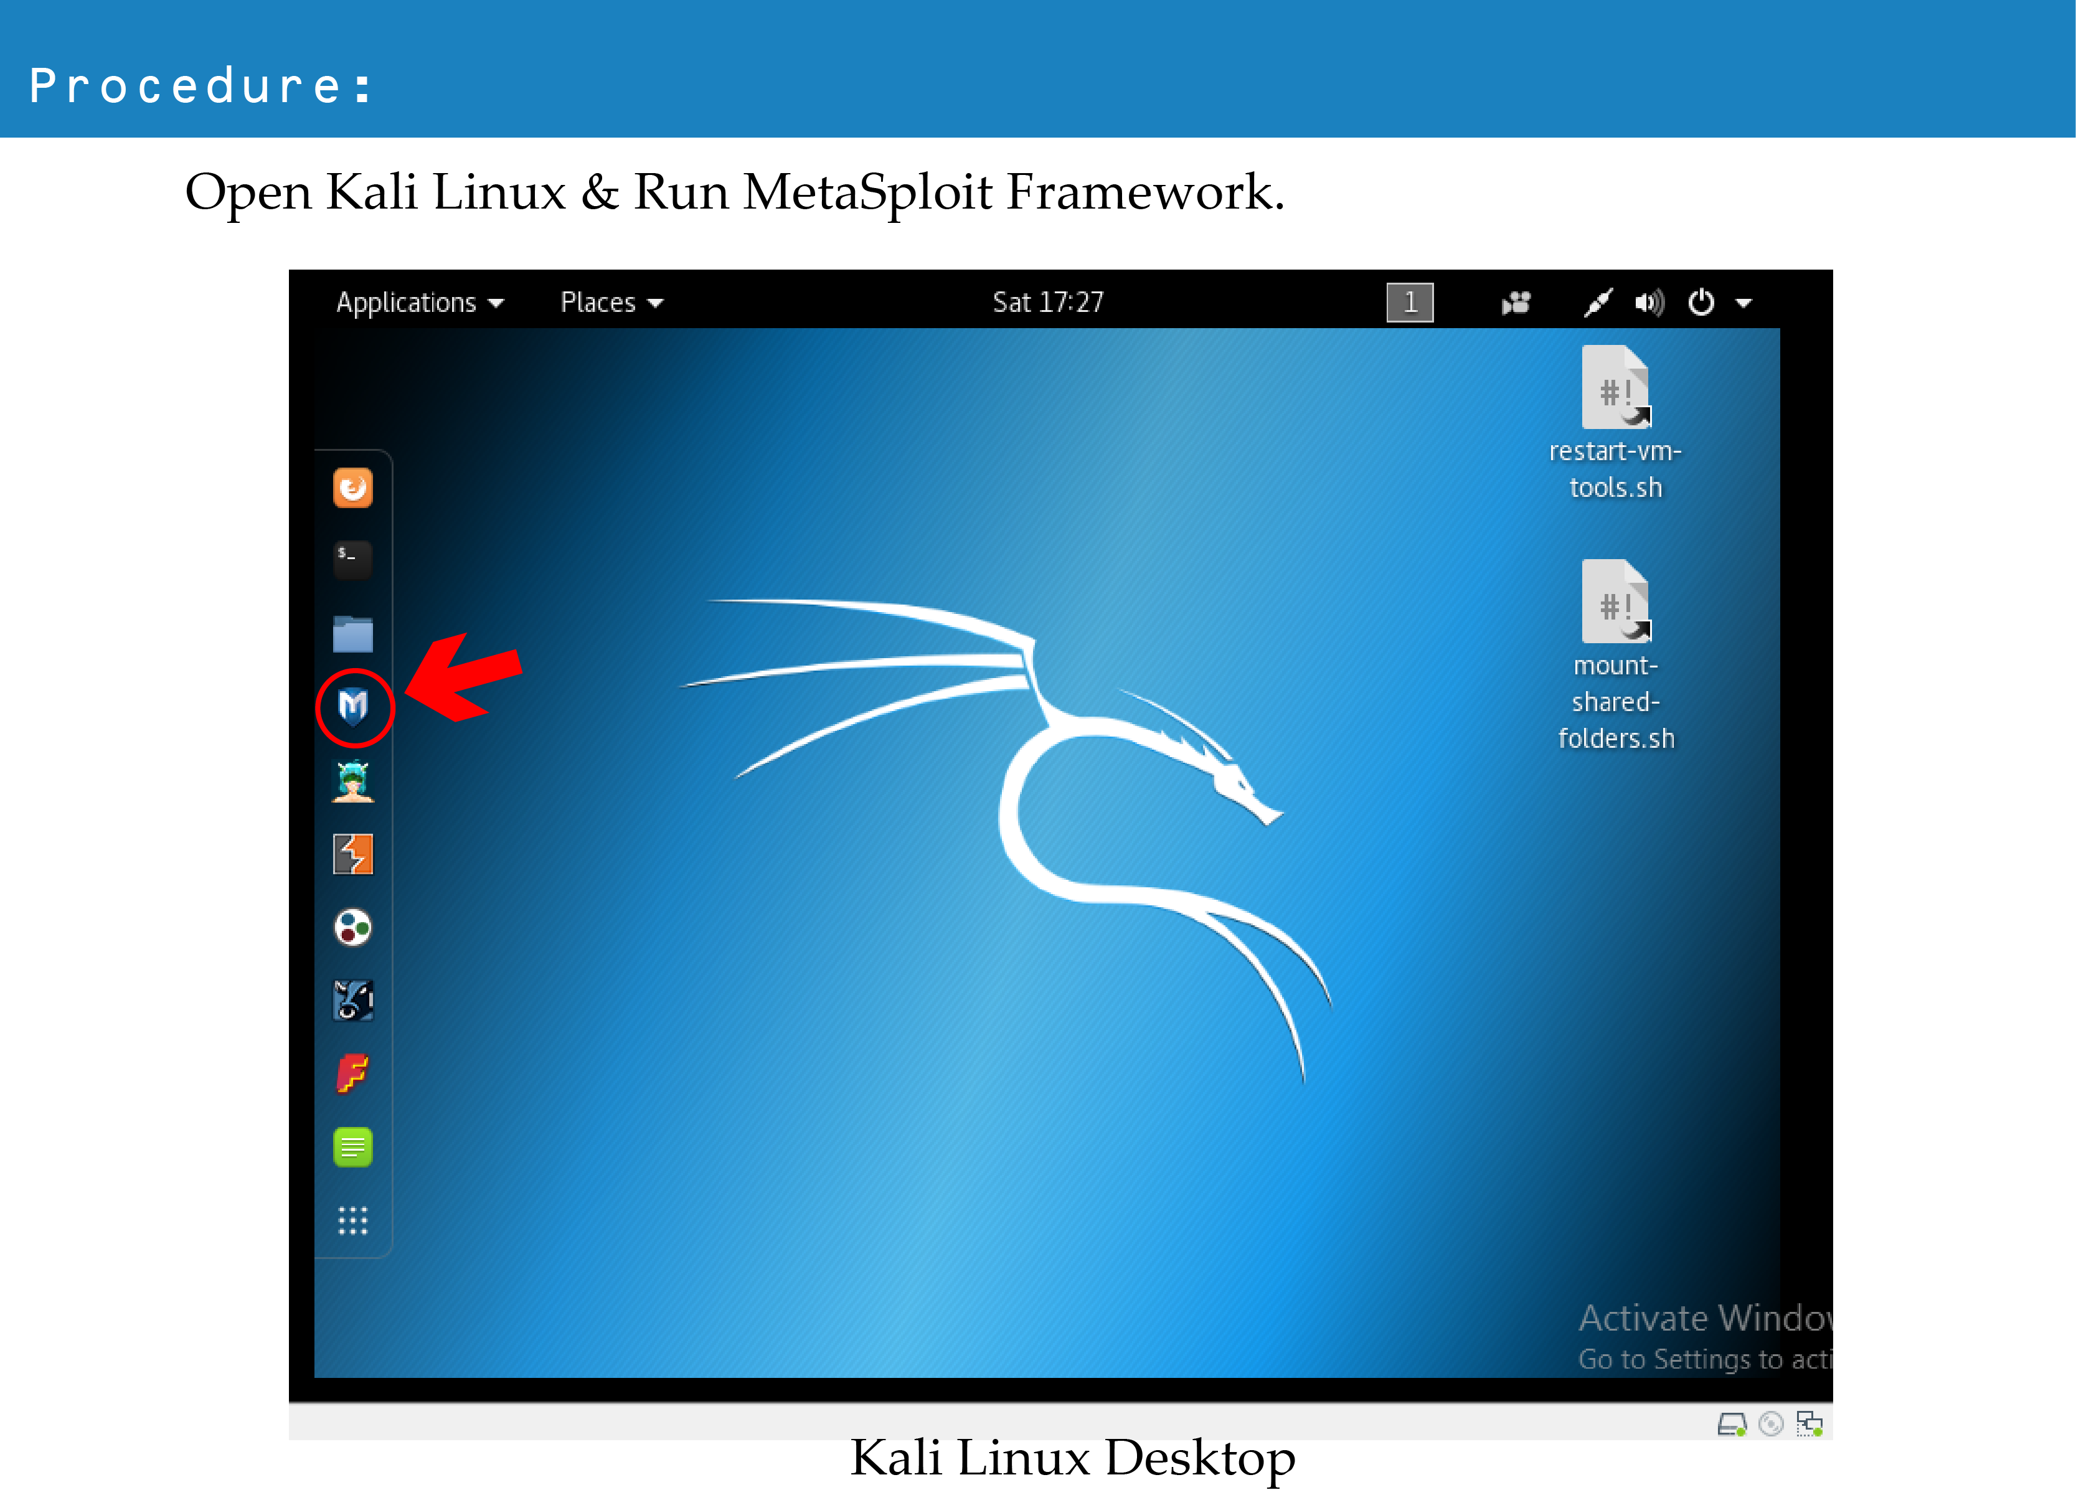Click the Sat 17:27 clock
Viewport: 2076px width, 1490px height.
[x=1048, y=303]
